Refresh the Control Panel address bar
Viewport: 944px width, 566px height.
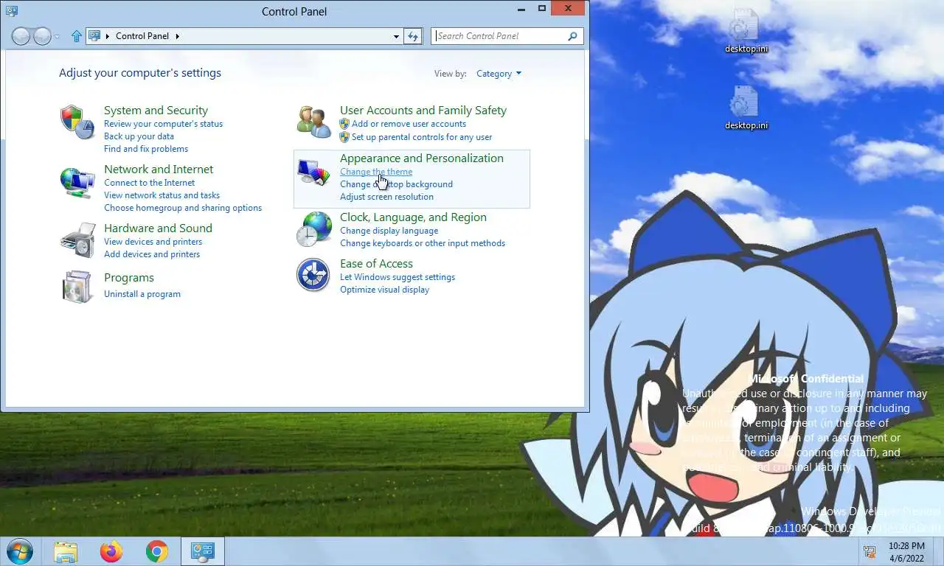[413, 35]
